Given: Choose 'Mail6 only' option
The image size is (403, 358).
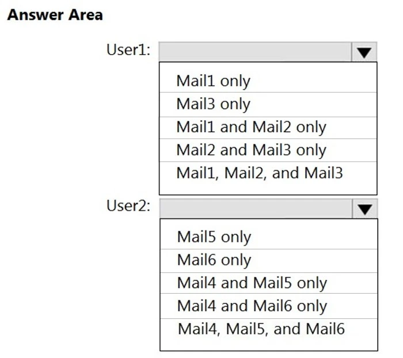Looking at the screenshot, I should 214,260.
